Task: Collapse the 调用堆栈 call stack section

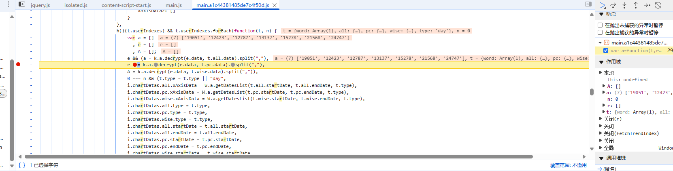Action: [x=601, y=158]
